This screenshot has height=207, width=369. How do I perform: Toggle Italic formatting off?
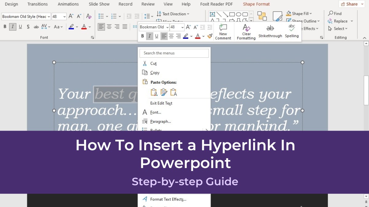149,36
